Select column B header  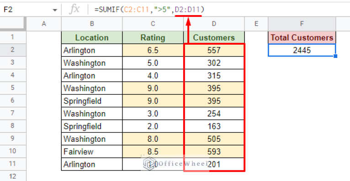pyautogui.click(x=92, y=24)
